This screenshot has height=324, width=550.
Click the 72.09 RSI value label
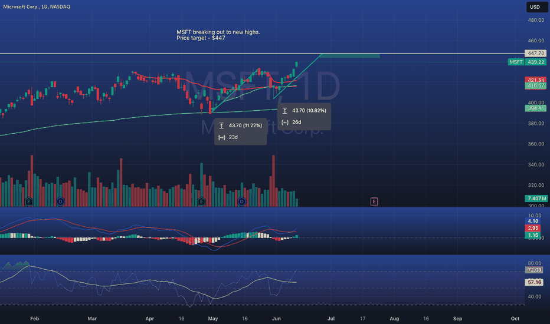(x=534, y=270)
